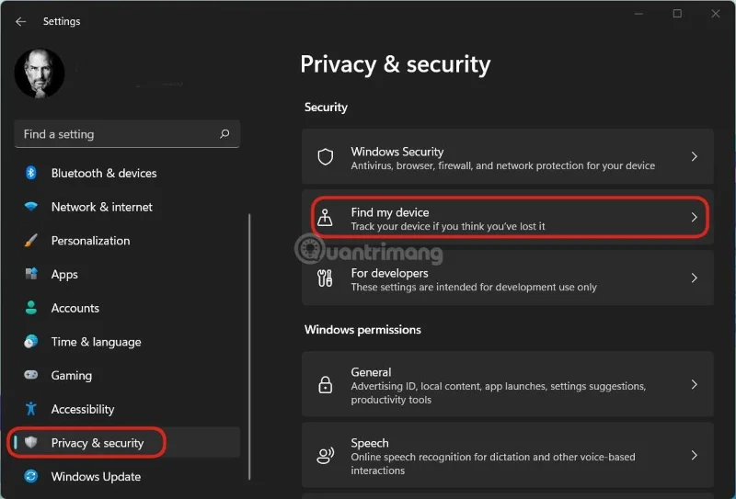This screenshot has width=736, height=499.
Task: Open Speech recognition settings
Action: point(508,455)
